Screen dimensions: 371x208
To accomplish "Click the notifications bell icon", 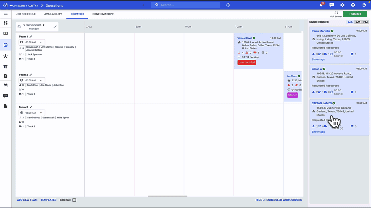I will [321, 5].
